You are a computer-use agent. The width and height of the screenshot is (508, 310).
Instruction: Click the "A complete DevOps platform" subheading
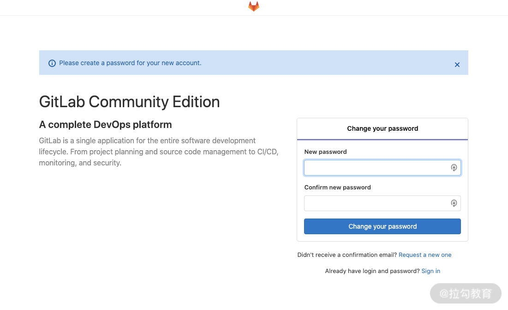(x=105, y=125)
